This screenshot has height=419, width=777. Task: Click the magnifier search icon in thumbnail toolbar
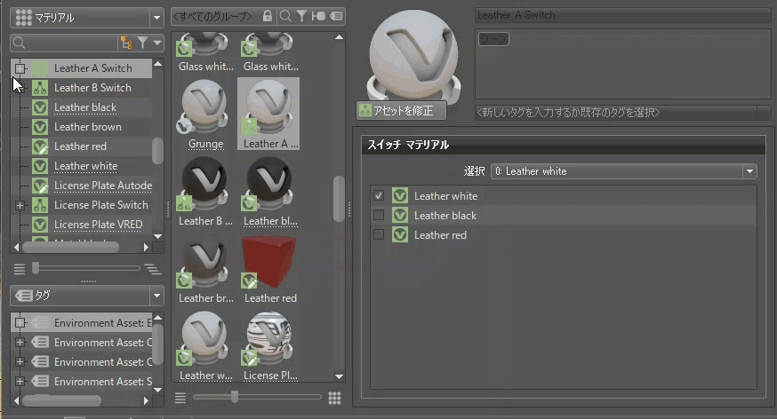tap(285, 16)
